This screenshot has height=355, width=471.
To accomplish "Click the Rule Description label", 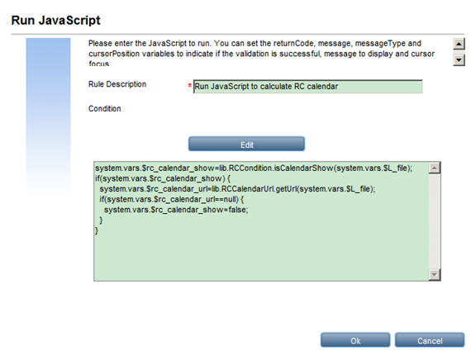I will click(117, 84).
